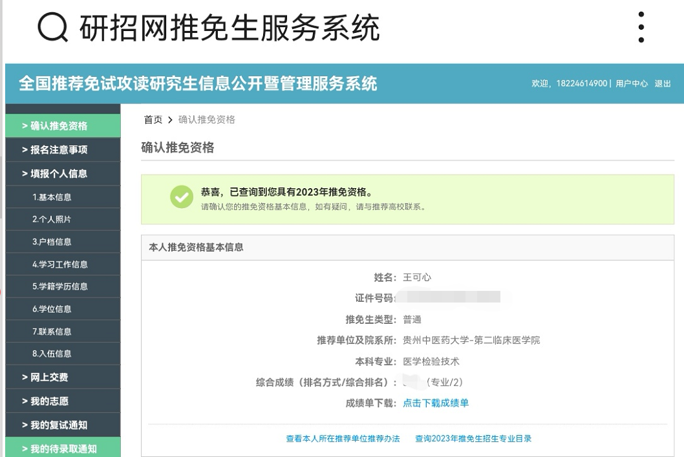Open 用户中心 in the header
This screenshot has width=684, height=457.
[631, 83]
